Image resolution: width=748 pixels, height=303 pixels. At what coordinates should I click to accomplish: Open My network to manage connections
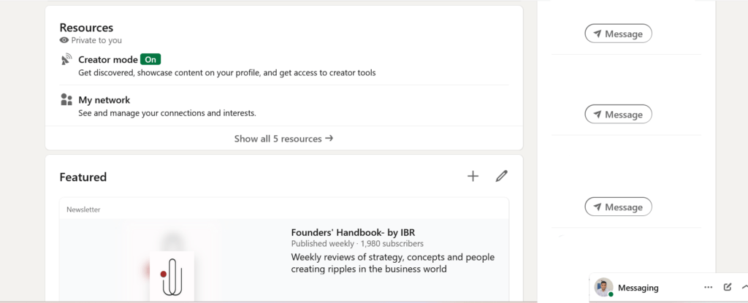click(104, 100)
